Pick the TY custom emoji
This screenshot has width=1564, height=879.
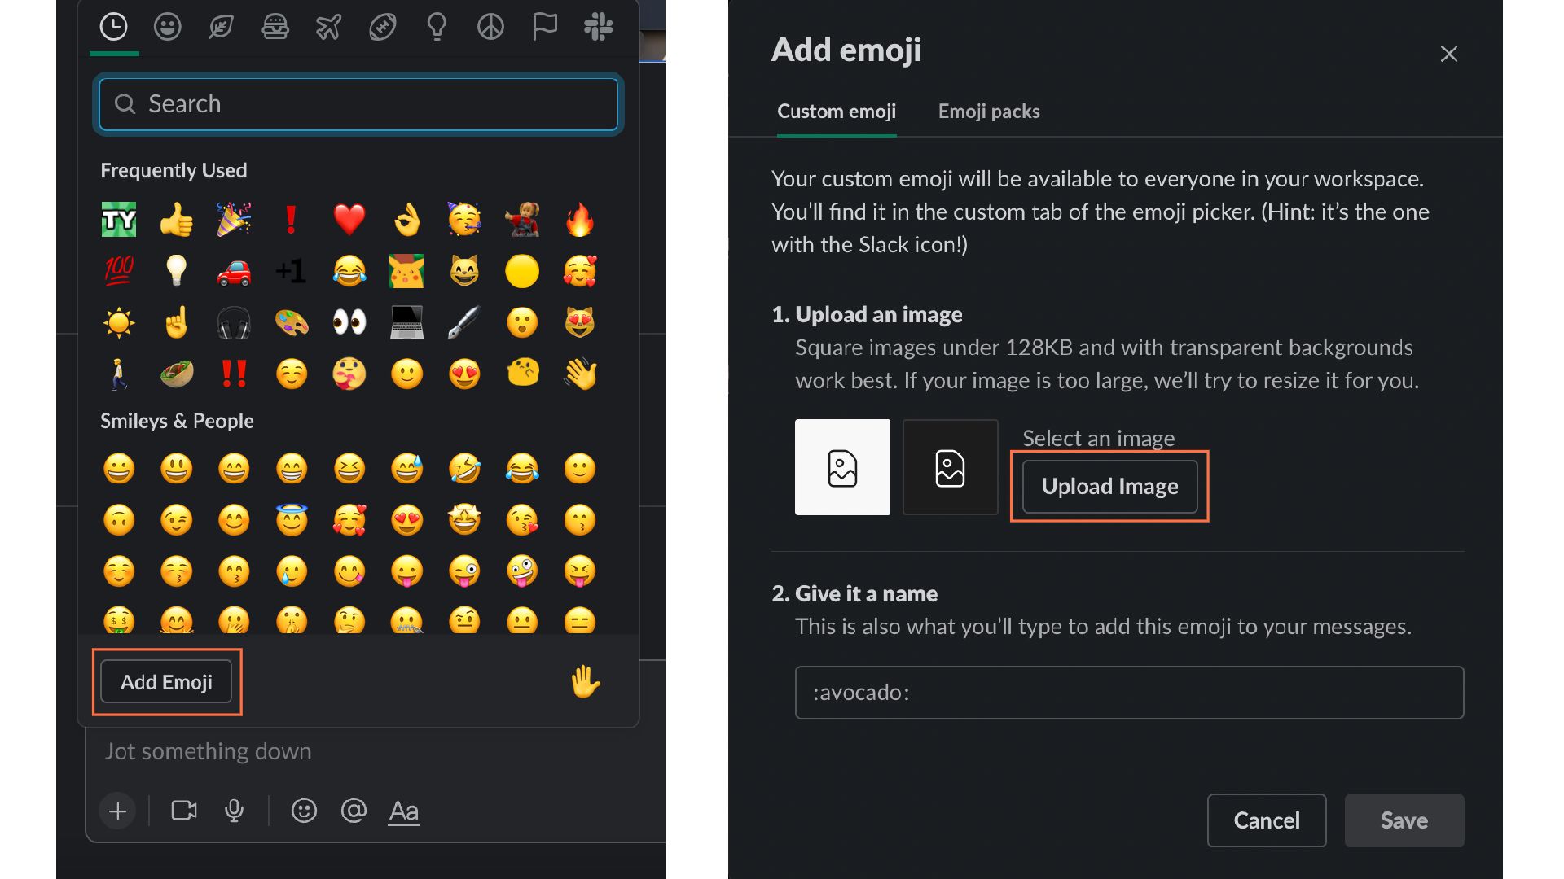click(x=119, y=220)
